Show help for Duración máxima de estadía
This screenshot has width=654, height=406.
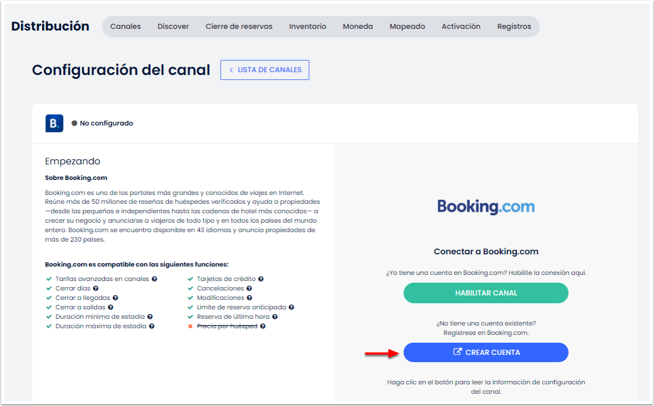point(151,326)
